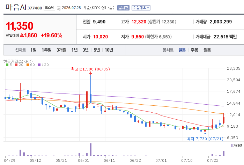
Task: Click the blue up arrow marking the low
Action: coord(205,134)
